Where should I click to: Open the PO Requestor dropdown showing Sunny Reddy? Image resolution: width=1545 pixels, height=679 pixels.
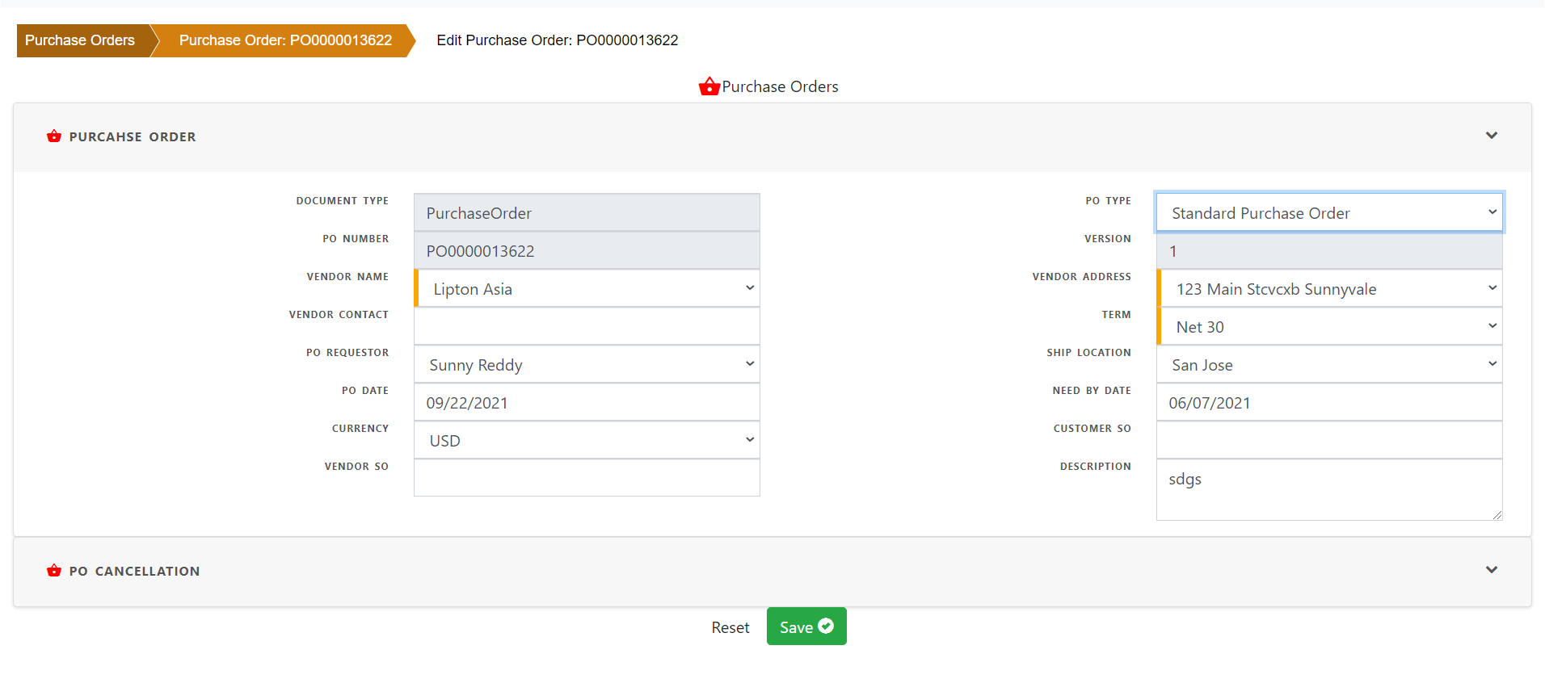587,364
